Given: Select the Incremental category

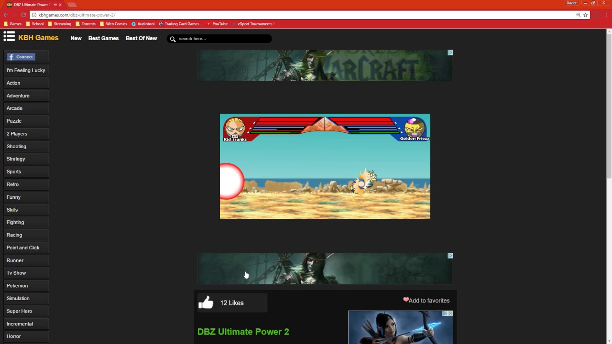Looking at the screenshot, I should [x=26, y=324].
